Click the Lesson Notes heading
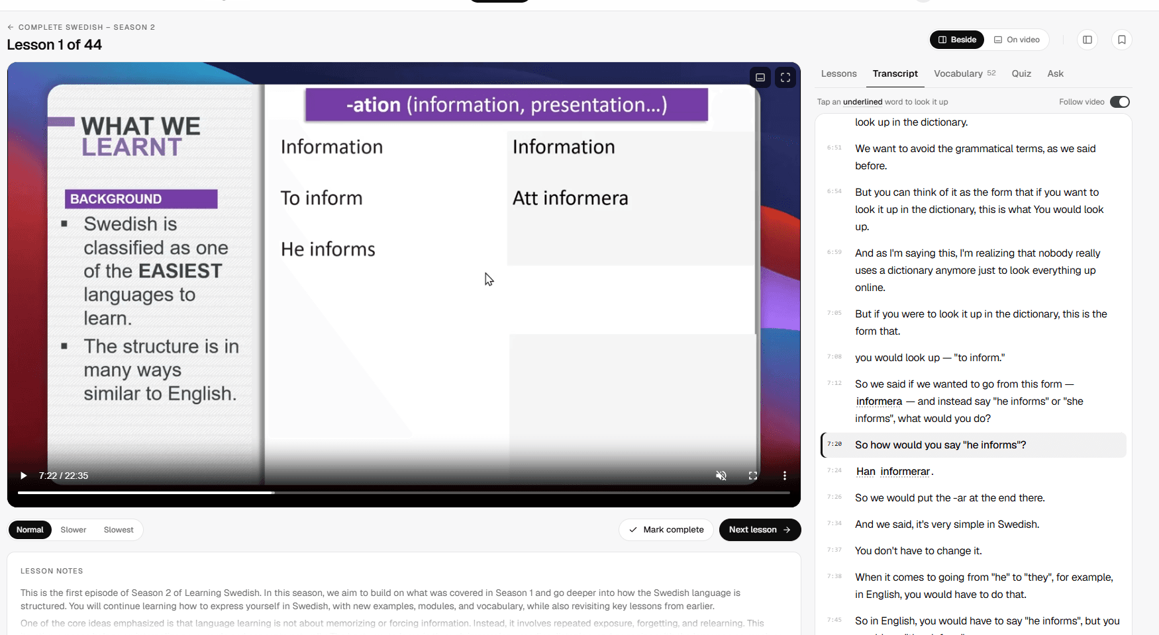 (x=52, y=571)
